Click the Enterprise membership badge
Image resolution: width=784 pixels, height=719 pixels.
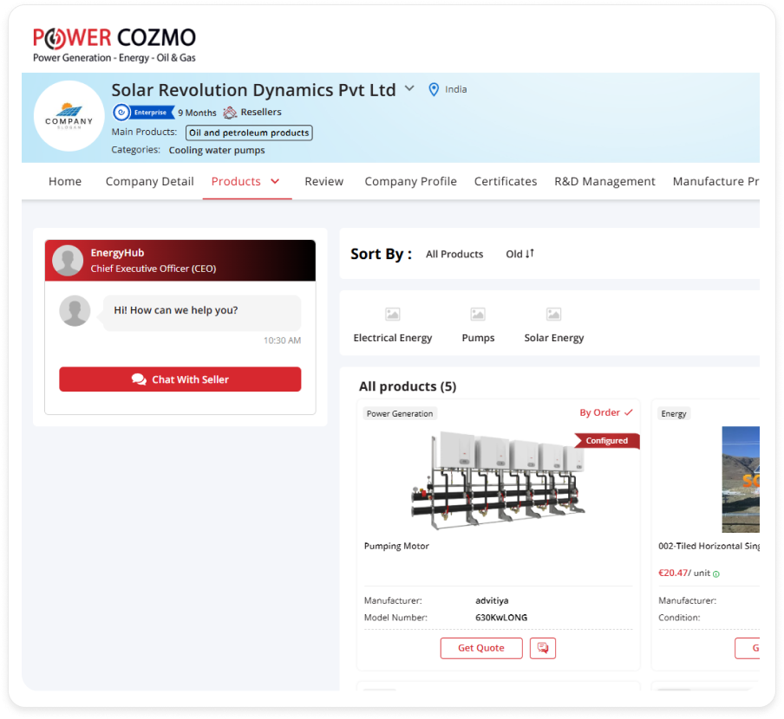144,113
